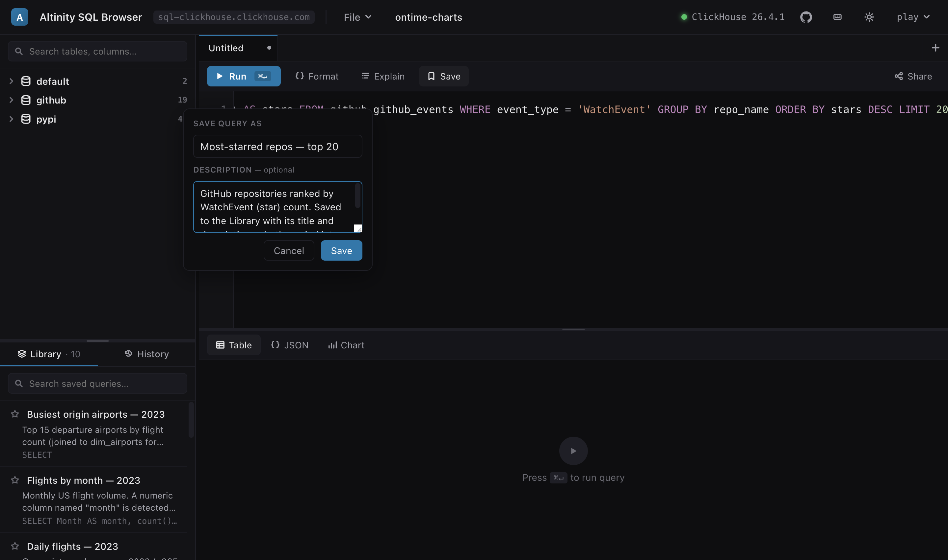Expand the default database chevron
Screen dimensions: 948x560
point(11,81)
